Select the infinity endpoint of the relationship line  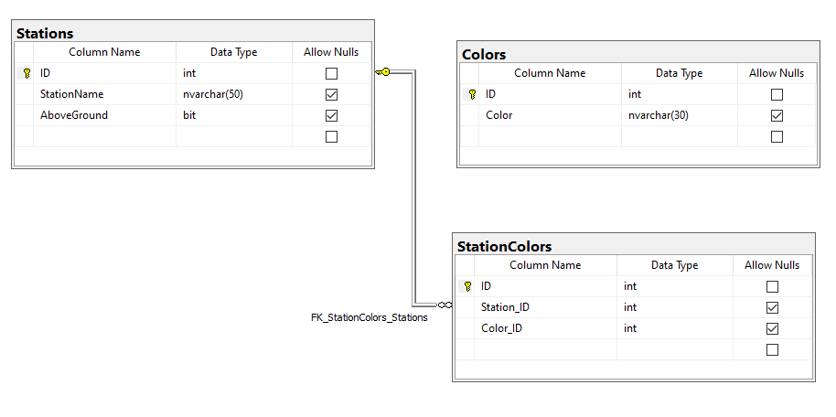445,305
